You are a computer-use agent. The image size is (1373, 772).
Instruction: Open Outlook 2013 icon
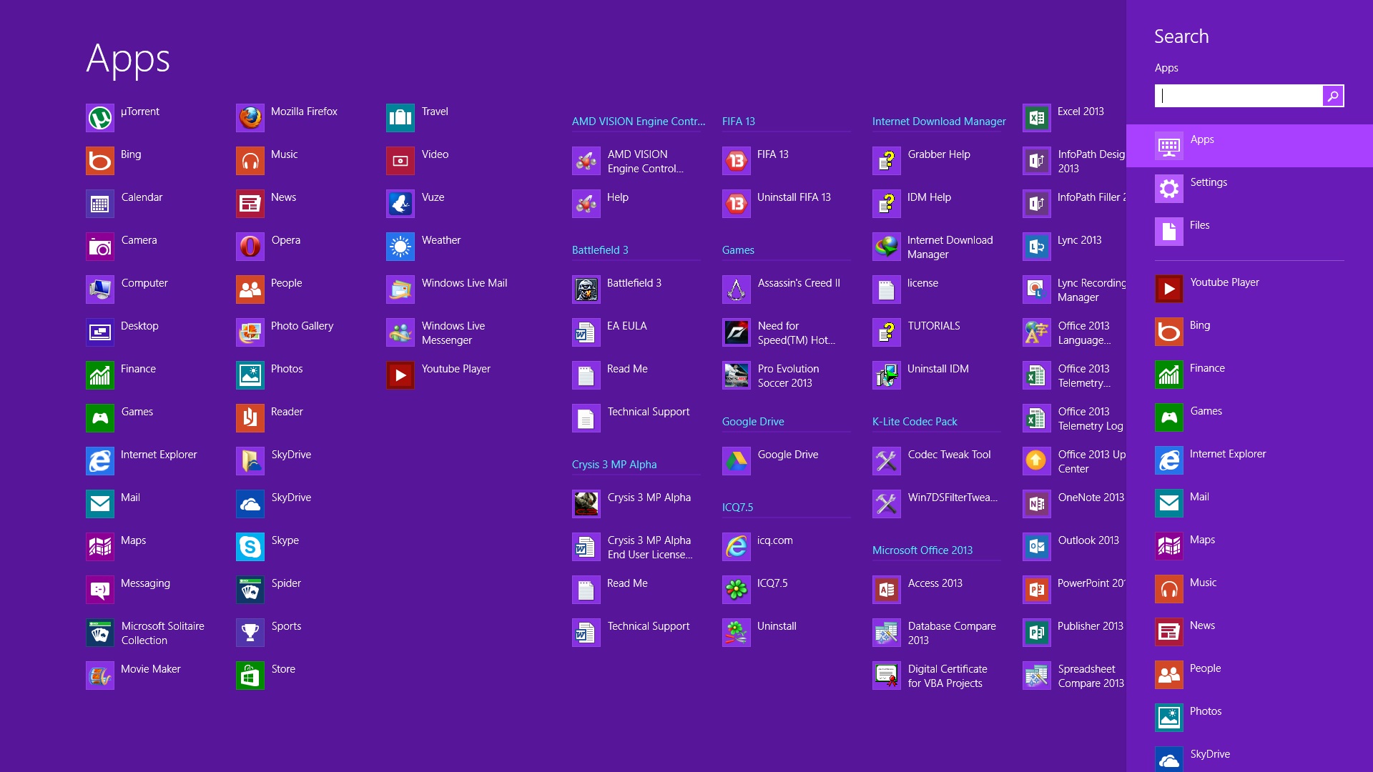(1037, 547)
